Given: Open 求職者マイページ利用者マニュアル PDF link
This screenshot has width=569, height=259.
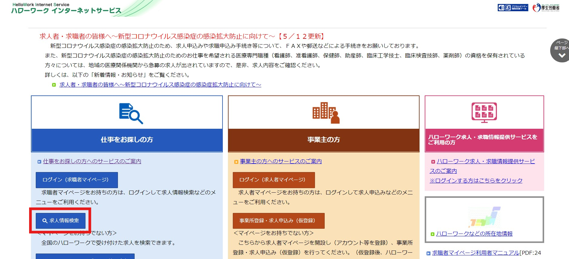Looking at the screenshot, I should (475, 253).
